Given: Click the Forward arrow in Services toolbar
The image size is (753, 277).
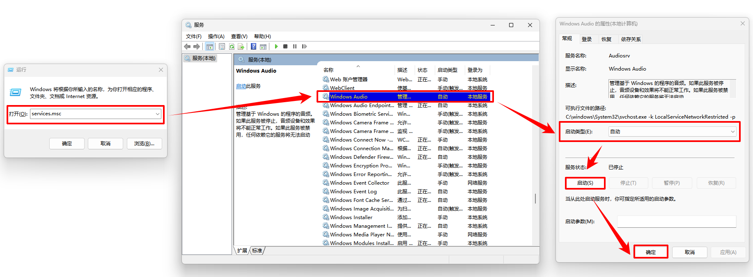Looking at the screenshot, I should tap(197, 46).
